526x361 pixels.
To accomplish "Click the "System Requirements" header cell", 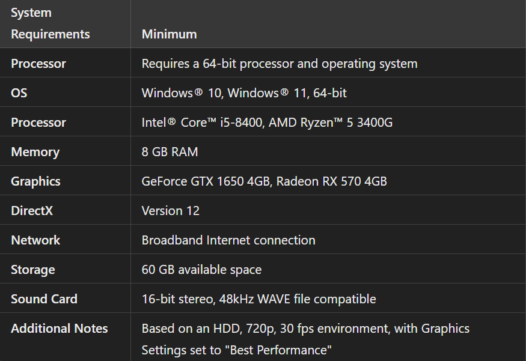I will [50, 23].
